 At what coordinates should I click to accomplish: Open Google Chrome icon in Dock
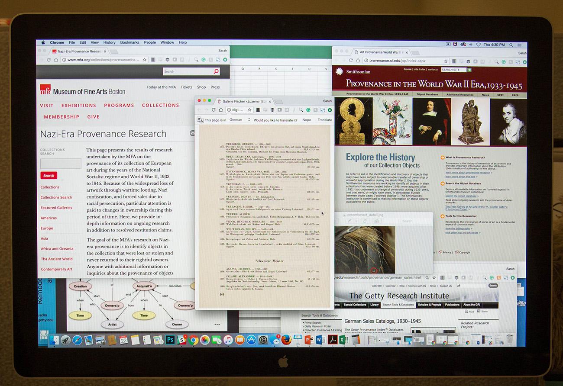[194, 340]
